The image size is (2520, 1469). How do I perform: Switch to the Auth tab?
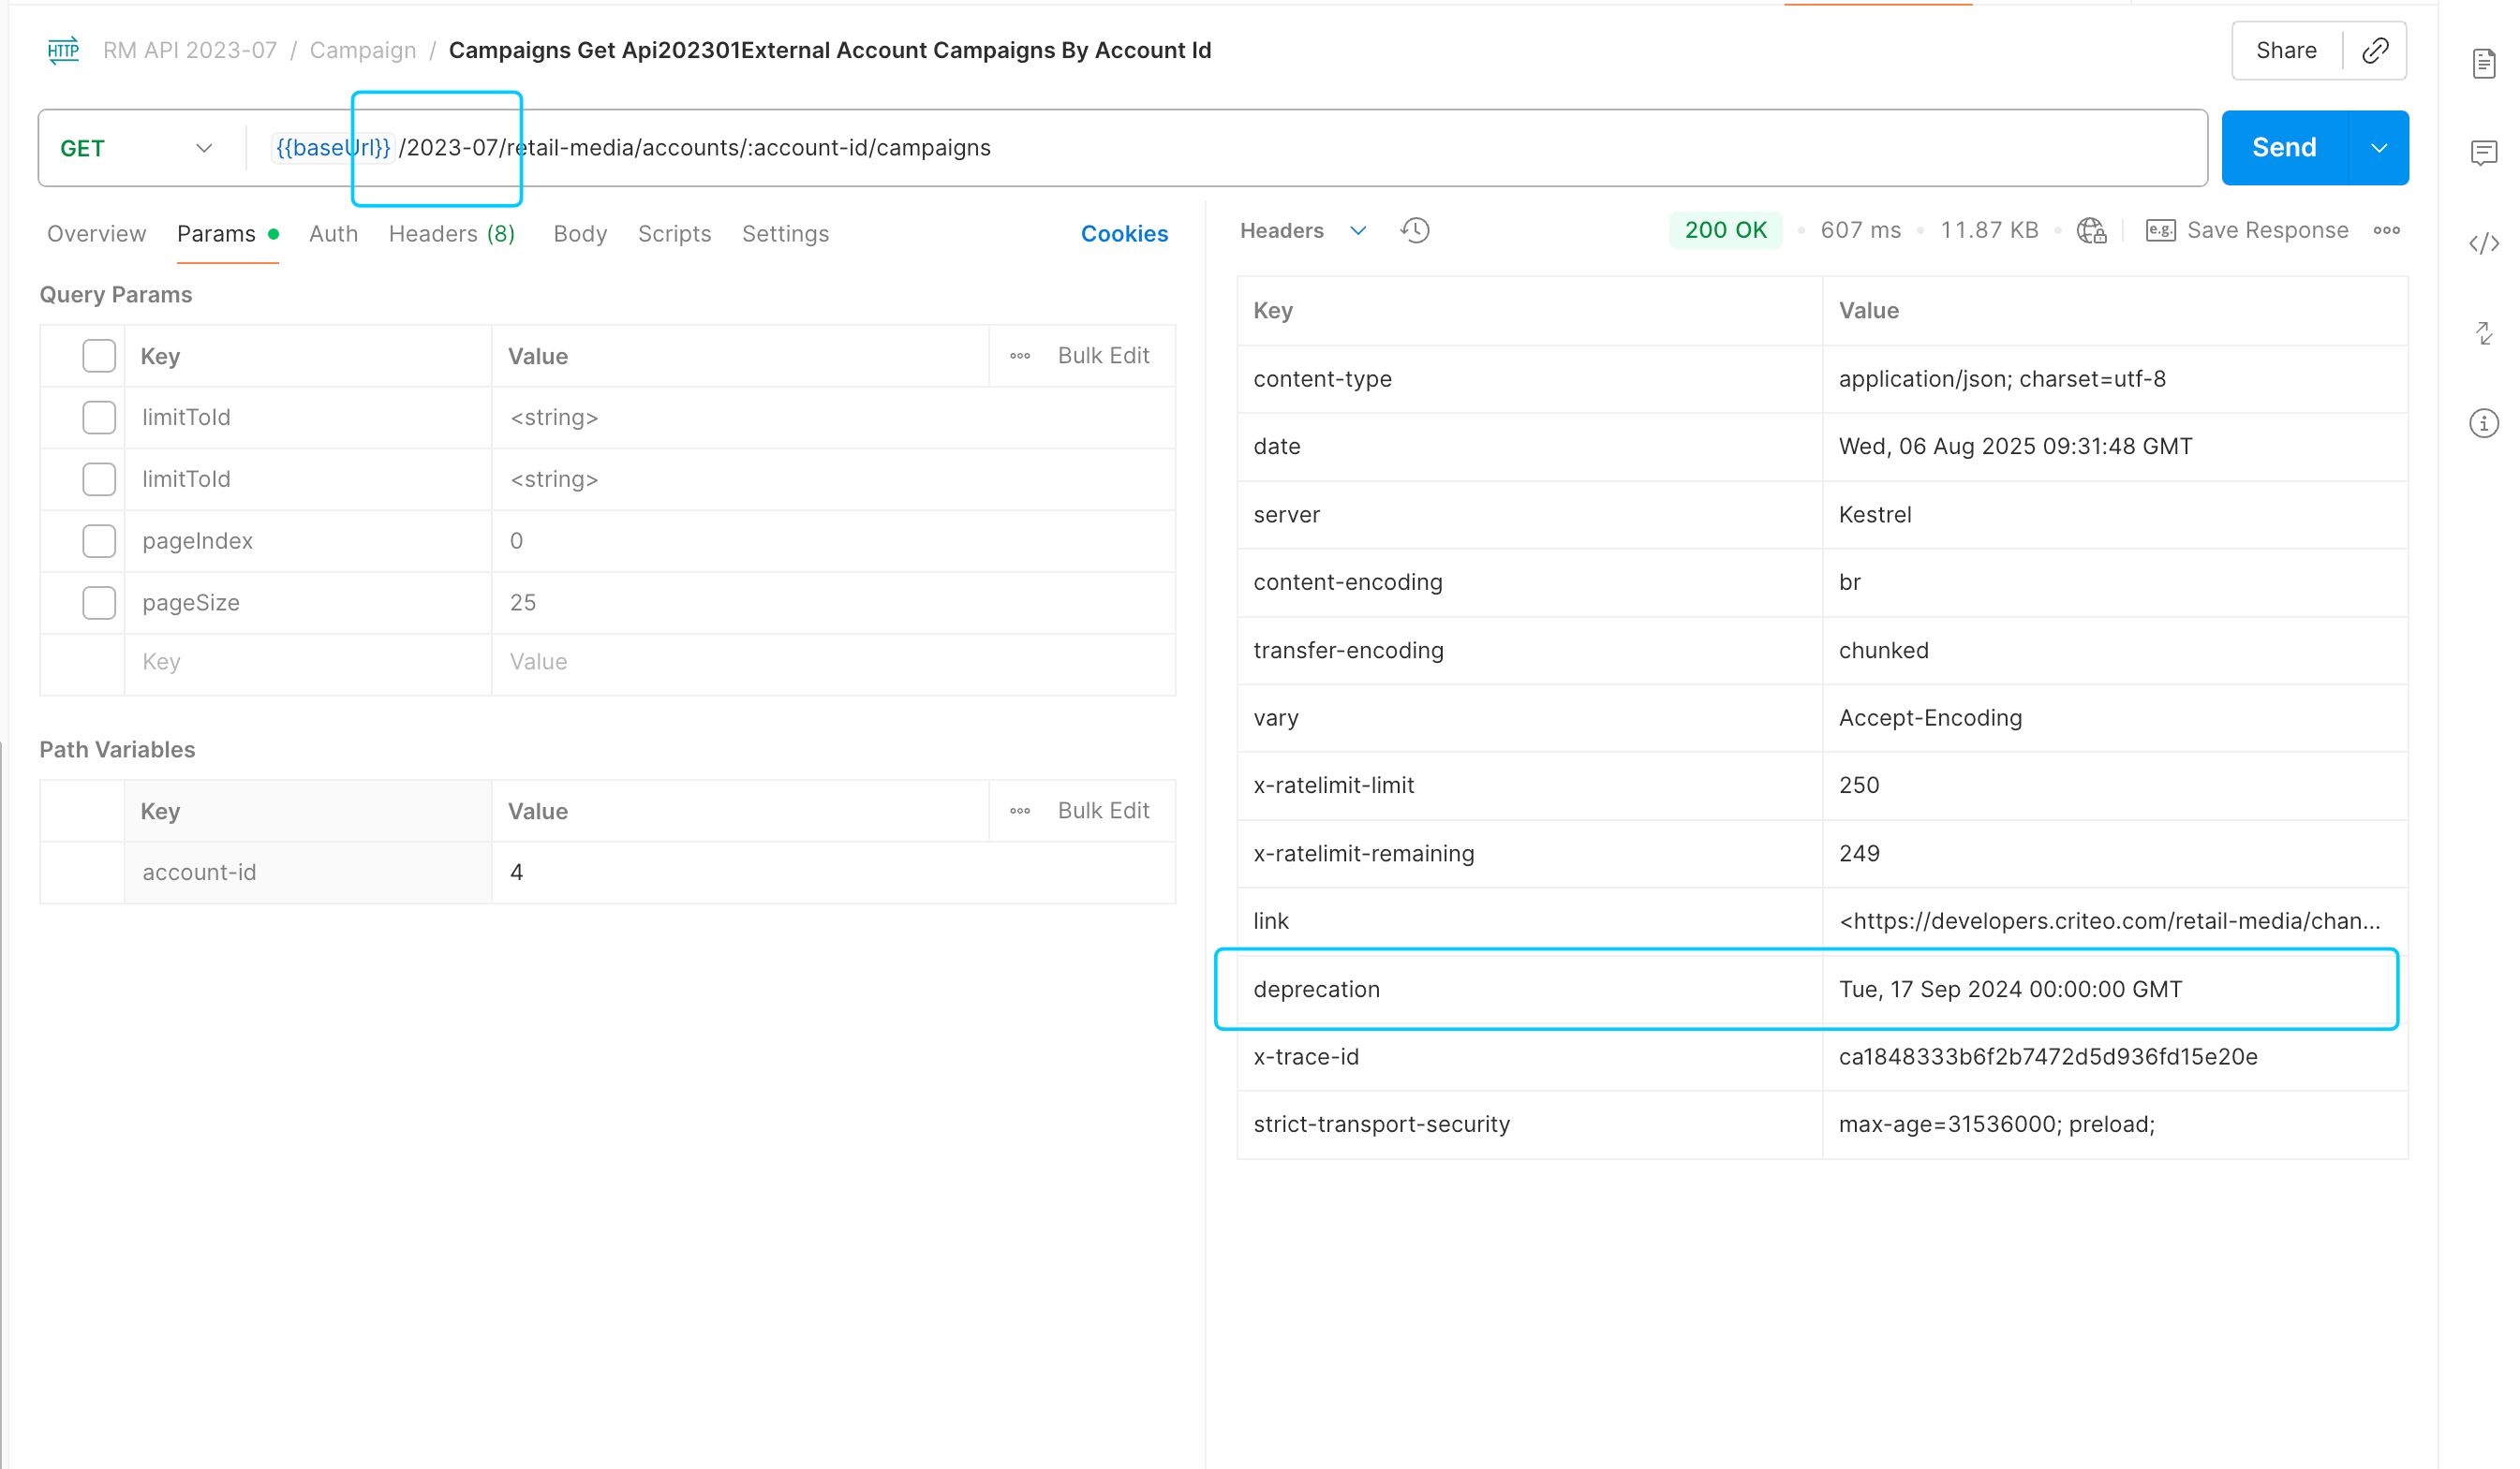pos(333,234)
